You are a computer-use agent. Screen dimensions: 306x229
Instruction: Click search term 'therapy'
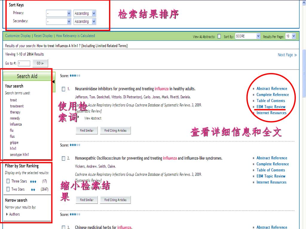15,112
